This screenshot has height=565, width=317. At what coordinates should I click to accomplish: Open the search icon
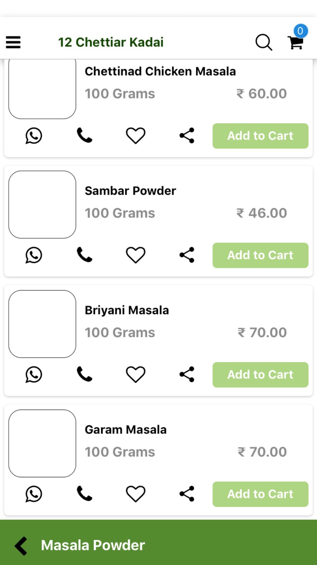click(x=264, y=42)
